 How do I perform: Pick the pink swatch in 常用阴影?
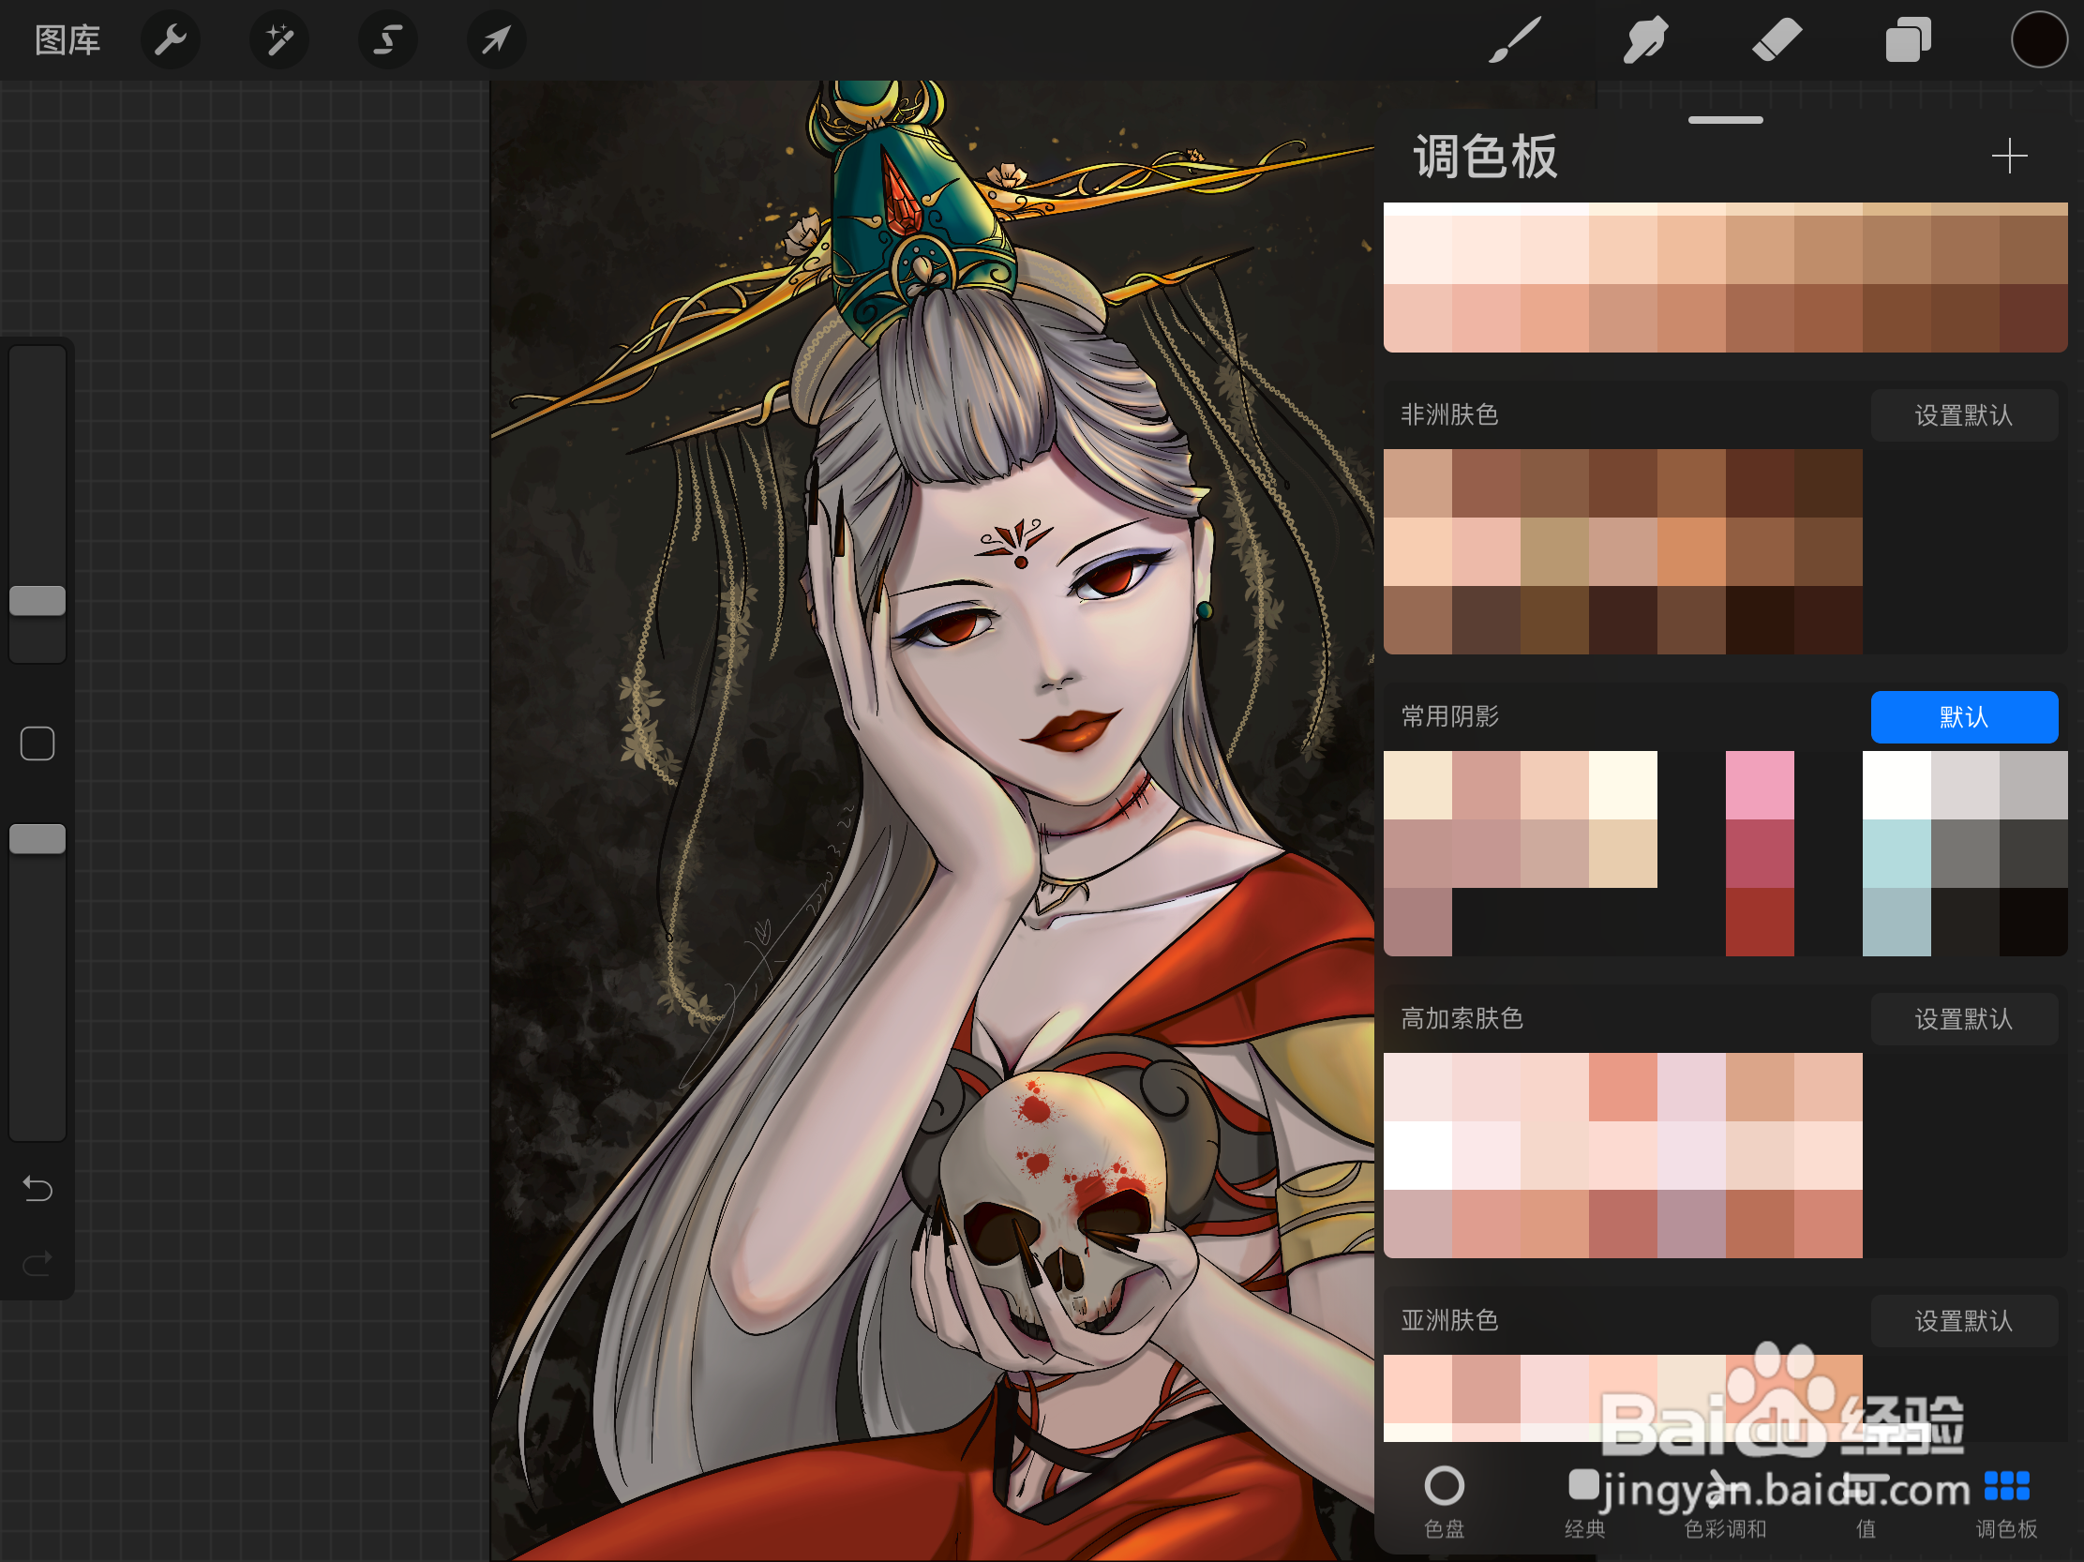(x=1759, y=785)
